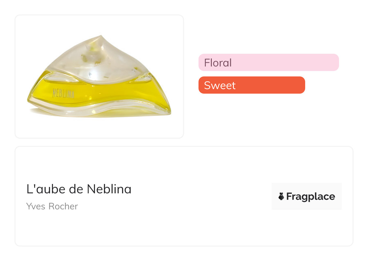Select the pink Floral accord bar
This screenshot has height=261, width=368.
(268, 63)
